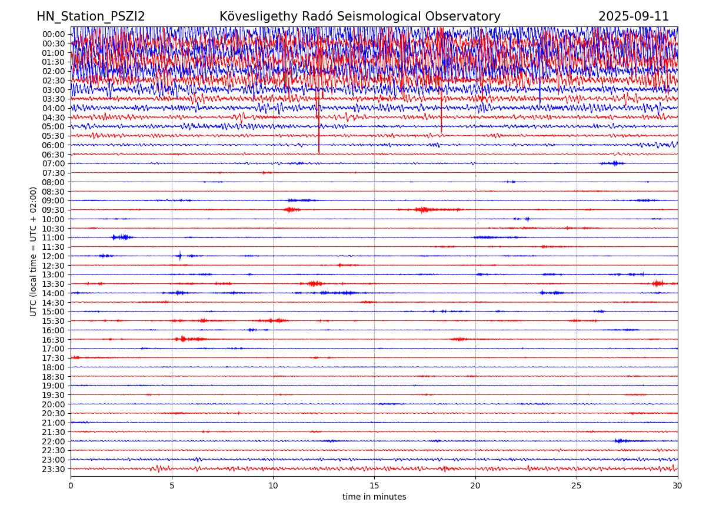Click the 23:00 time row label
706x529 pixels.
54,460
